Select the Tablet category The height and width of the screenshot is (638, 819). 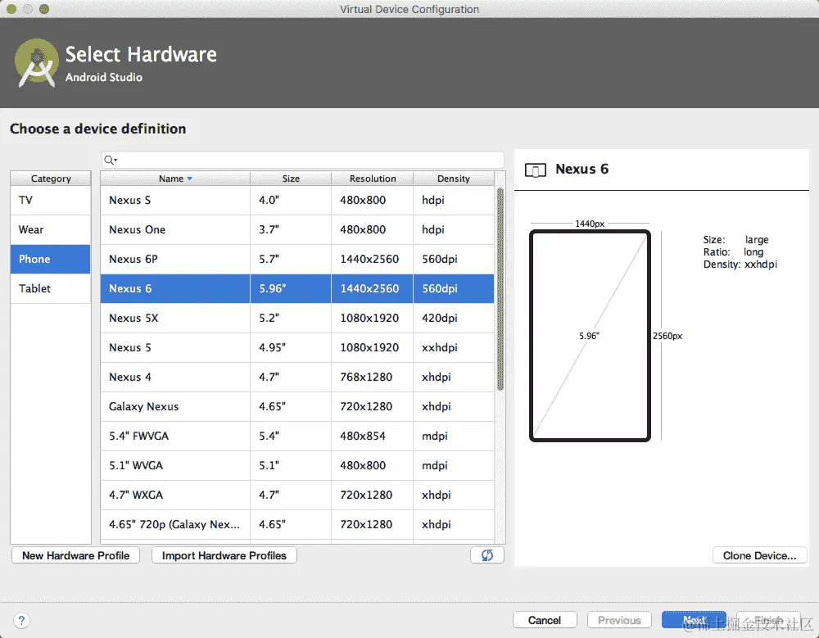(x=50, y=288)
